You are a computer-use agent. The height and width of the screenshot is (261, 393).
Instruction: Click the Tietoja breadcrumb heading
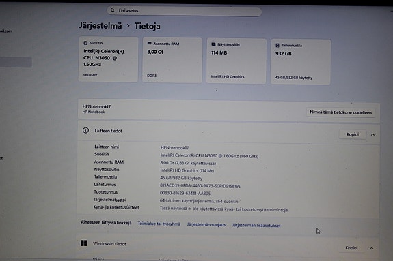pyautogui.click(x=147, y=26)
